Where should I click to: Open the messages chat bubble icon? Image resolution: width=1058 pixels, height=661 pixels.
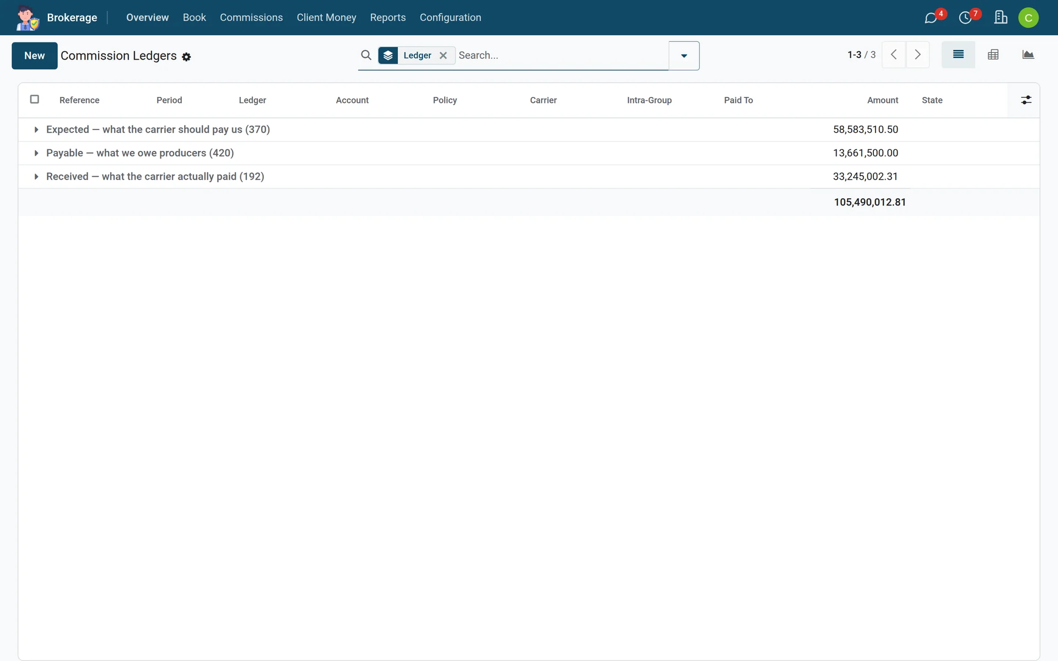(931, 18)
